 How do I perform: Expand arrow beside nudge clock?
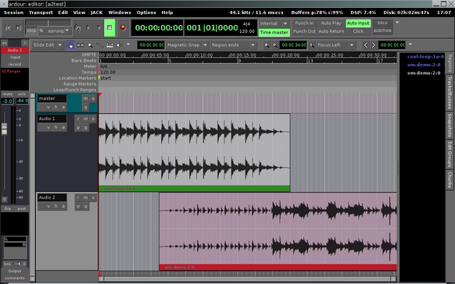coord(410,44)
